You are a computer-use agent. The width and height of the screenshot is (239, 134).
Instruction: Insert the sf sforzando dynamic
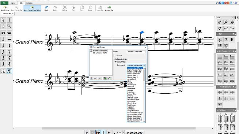(x=220, y=22)
